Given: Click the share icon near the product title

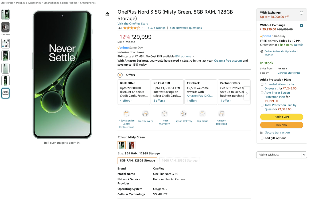Looking at the screenshot, I should [x=107, y=14].
